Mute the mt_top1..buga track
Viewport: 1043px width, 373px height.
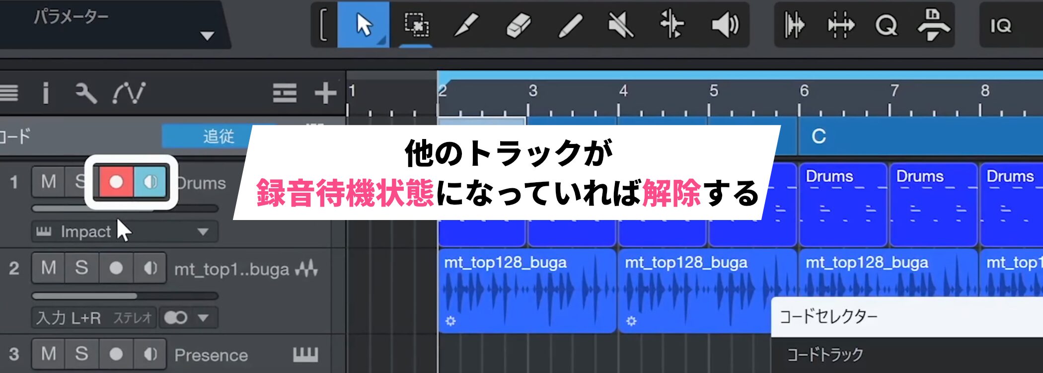49,268
